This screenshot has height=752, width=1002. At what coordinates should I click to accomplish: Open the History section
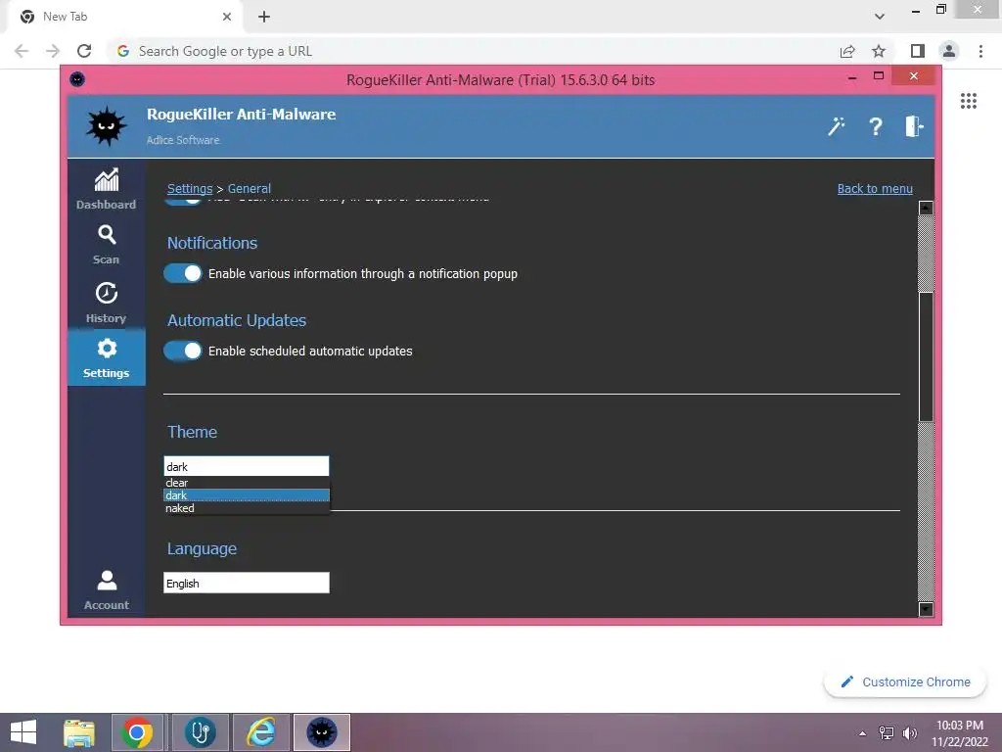point(106,303)
